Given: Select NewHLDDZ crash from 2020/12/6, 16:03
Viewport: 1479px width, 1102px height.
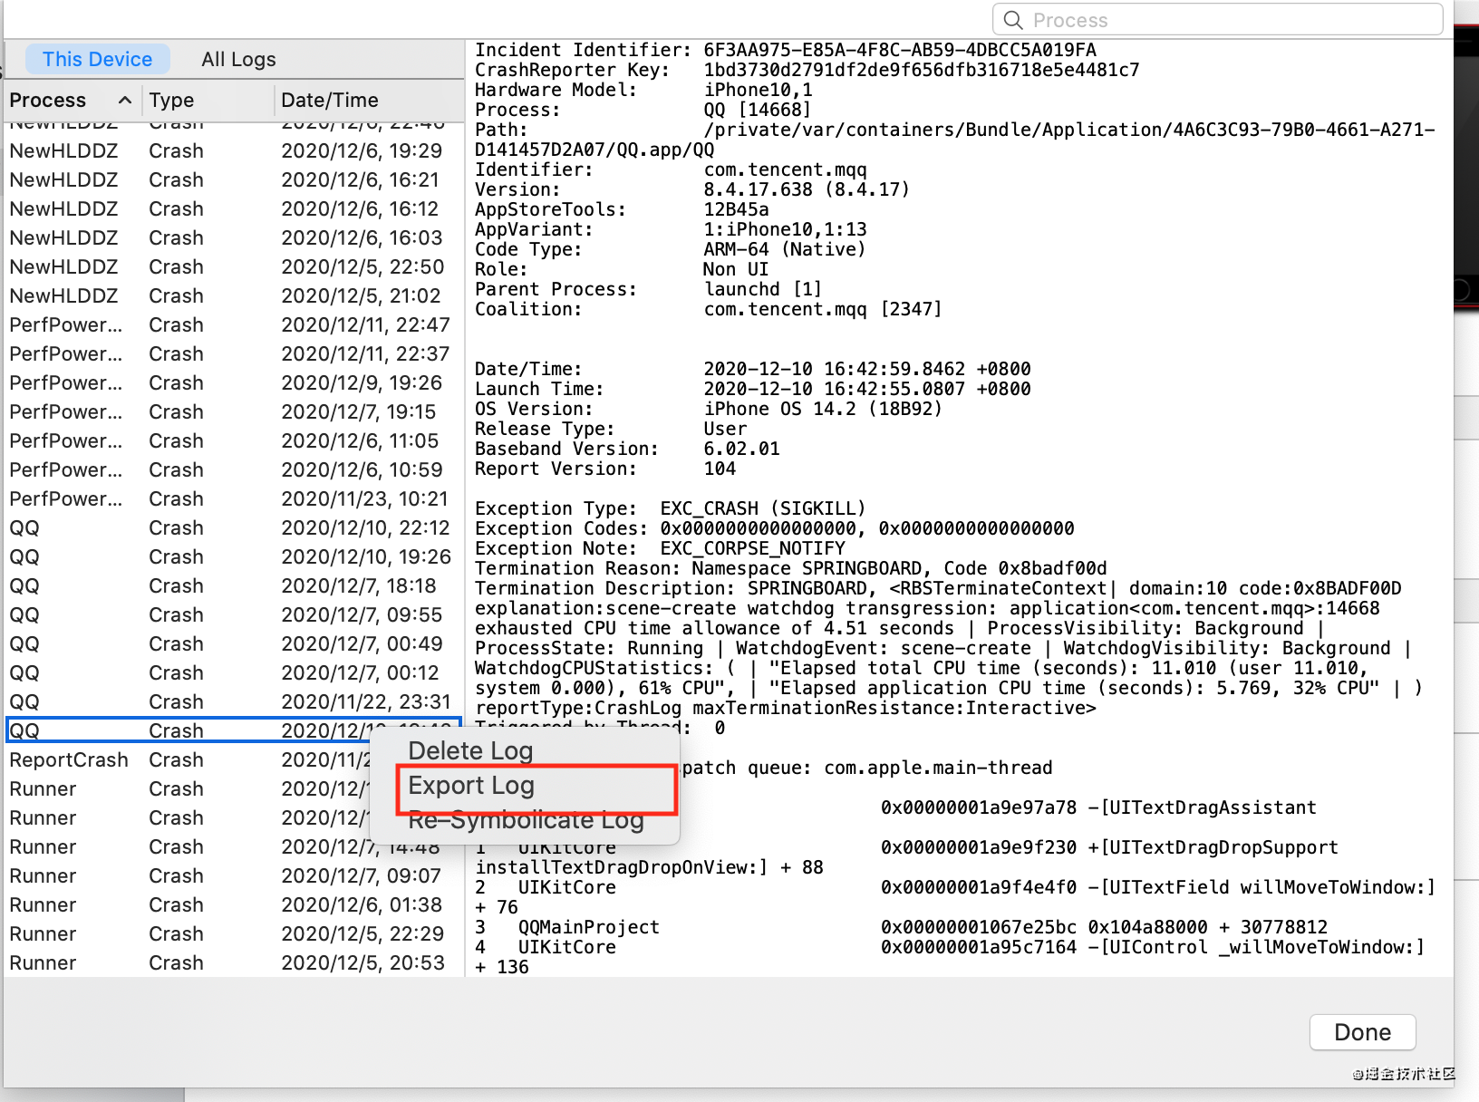Looking at the screenshot, I should click(x=234, y=237).
